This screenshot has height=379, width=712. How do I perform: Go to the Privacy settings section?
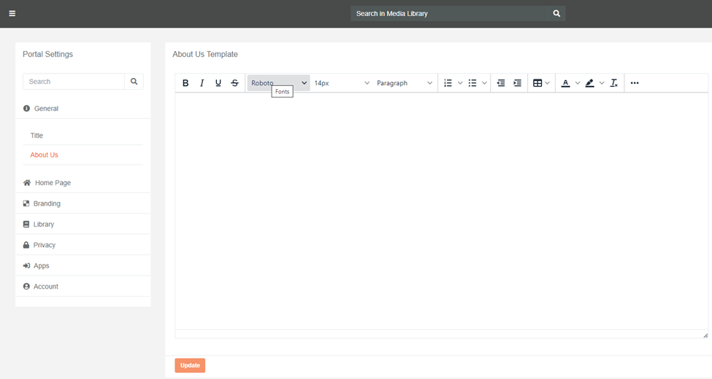point(45,245)
